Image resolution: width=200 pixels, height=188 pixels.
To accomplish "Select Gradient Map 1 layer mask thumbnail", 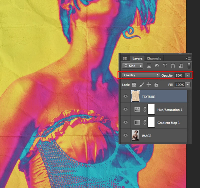I will [x=151, y=122].
